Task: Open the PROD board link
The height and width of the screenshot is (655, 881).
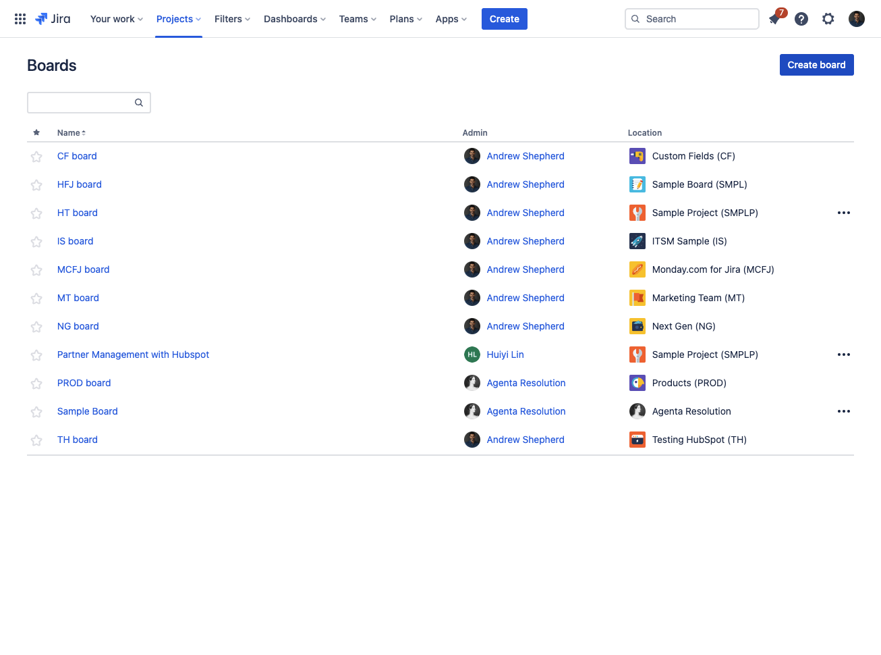Action: pos(84,383)
